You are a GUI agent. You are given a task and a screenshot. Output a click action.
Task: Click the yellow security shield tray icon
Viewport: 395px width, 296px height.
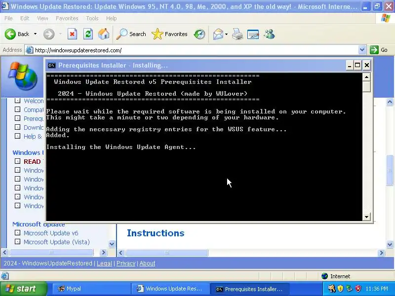point(340,289)
